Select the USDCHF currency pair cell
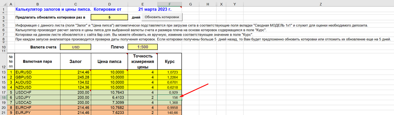 point(37,92)
